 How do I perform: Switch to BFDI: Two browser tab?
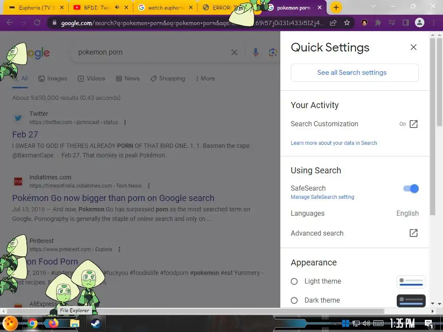click(x=96, y=8)
